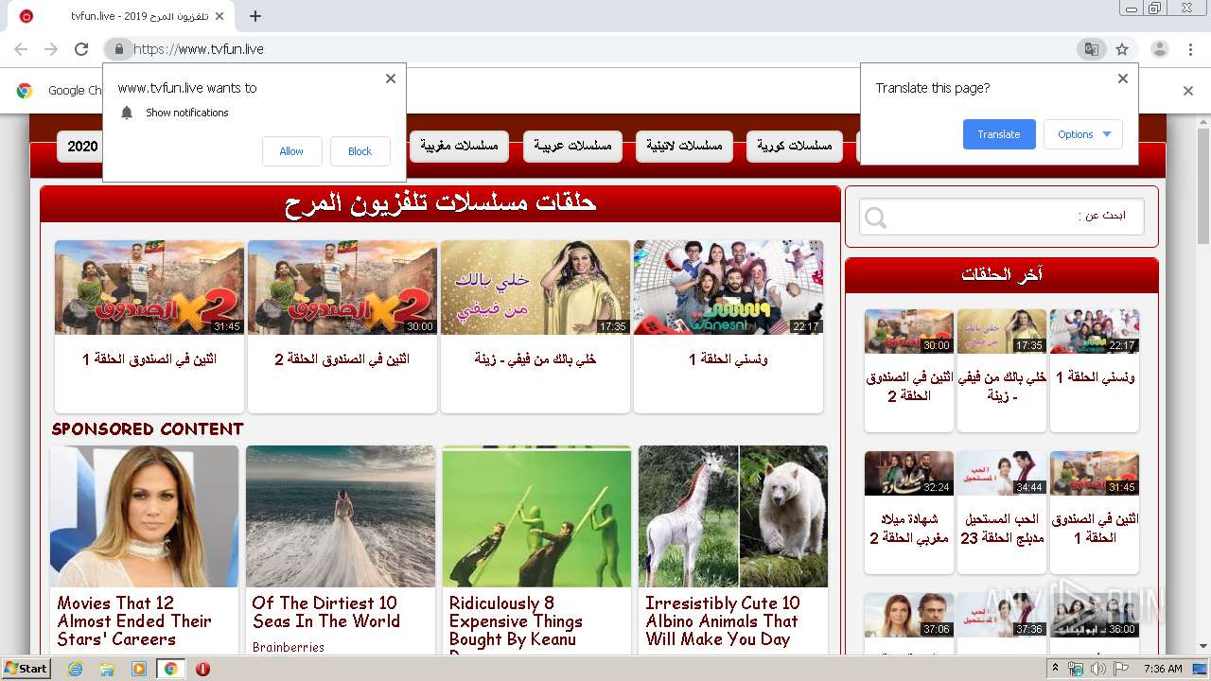Open link اثنين في الصندوق الحلقة 2 main list
The width and height of the screenshot is (1211, 681).
click(x=342, y=359)
